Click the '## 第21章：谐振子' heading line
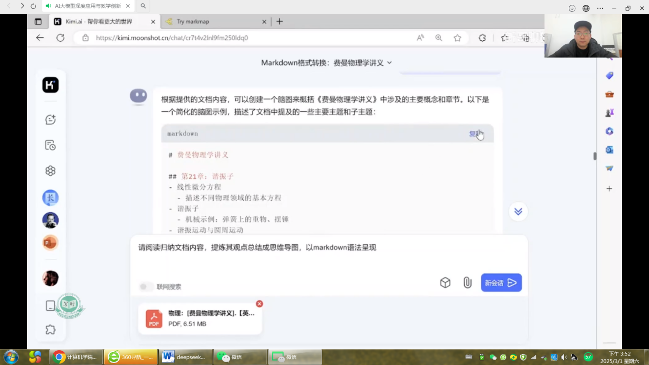Image resolution: width=649 pixels, height=365 pixels. (x=201, y=177)
